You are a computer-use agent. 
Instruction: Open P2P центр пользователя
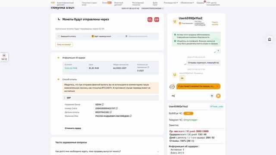click(213, 4)
